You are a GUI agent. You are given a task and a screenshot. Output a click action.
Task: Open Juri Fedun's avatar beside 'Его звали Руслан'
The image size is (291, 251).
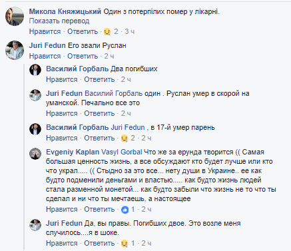coord(15,51)
